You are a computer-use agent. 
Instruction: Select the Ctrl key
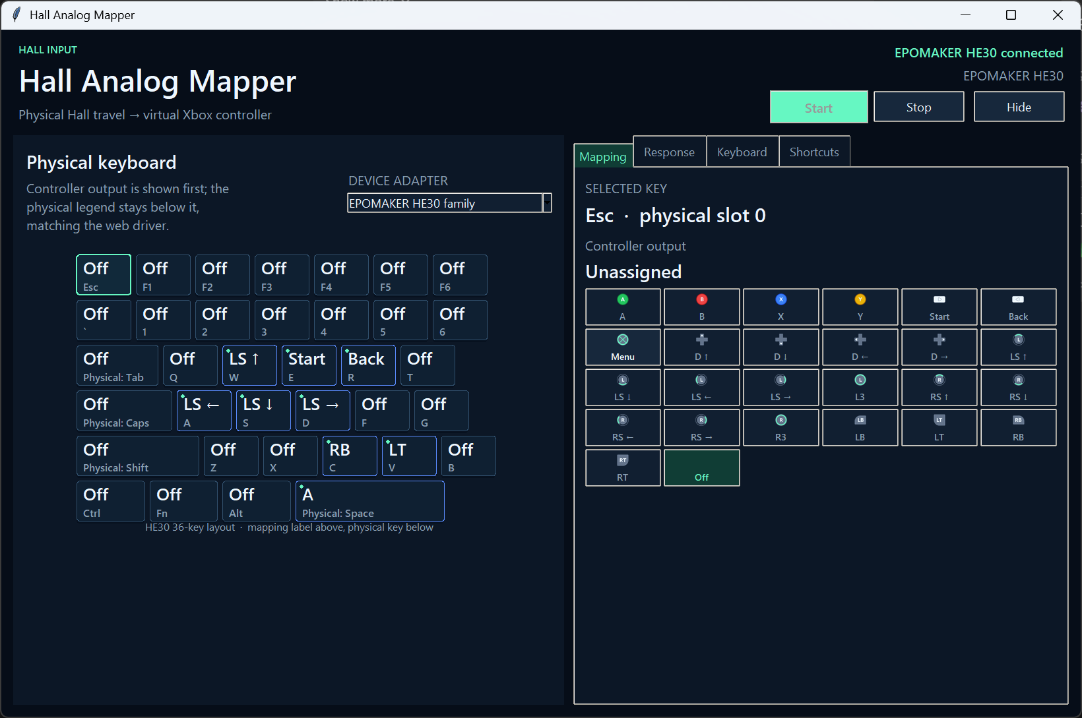point(111,501)
